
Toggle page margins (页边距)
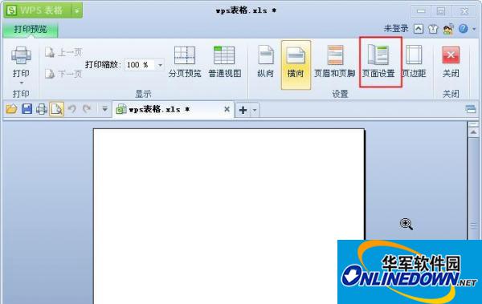tap(414, 62)
